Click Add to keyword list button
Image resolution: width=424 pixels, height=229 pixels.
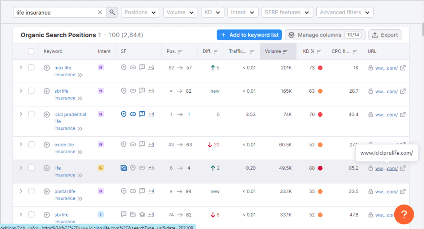249,35
